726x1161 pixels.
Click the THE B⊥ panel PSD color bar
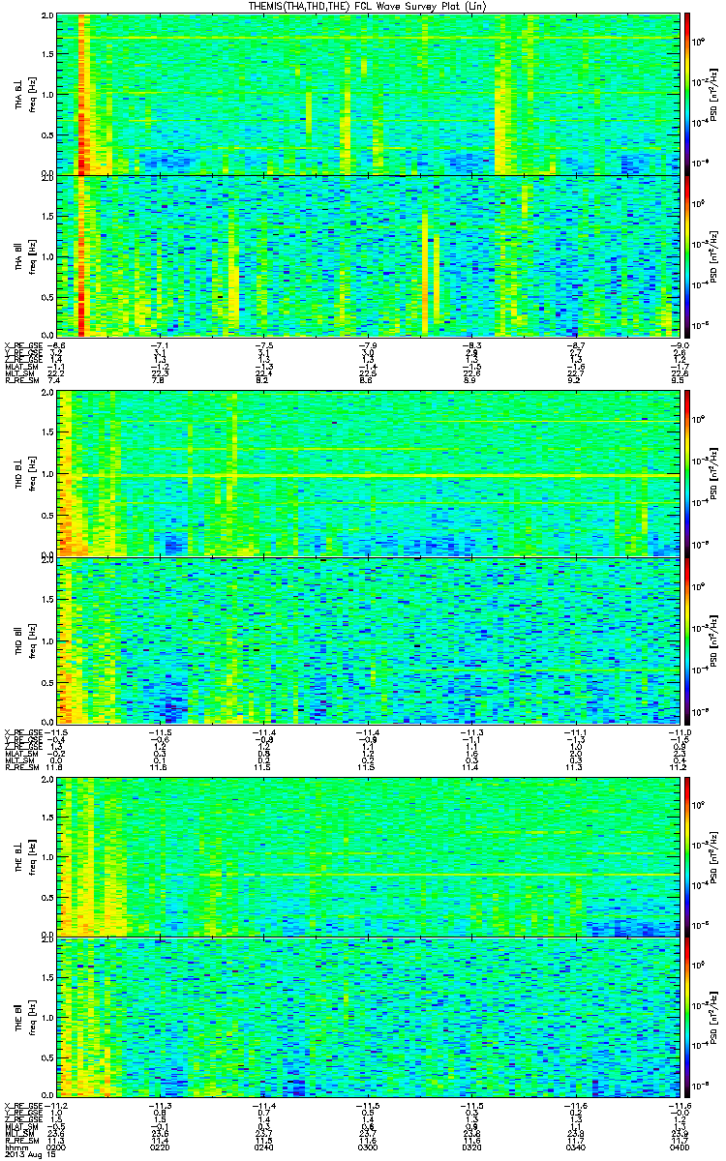(x=686, y=855)
